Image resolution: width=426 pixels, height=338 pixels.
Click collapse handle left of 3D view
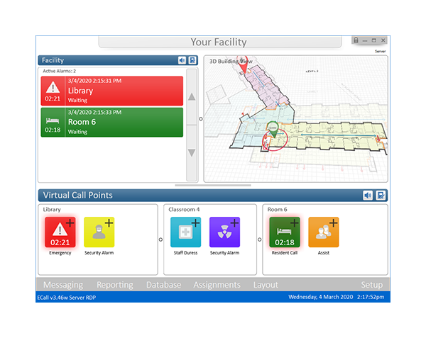pyautogui.click(x=200, y=119)
